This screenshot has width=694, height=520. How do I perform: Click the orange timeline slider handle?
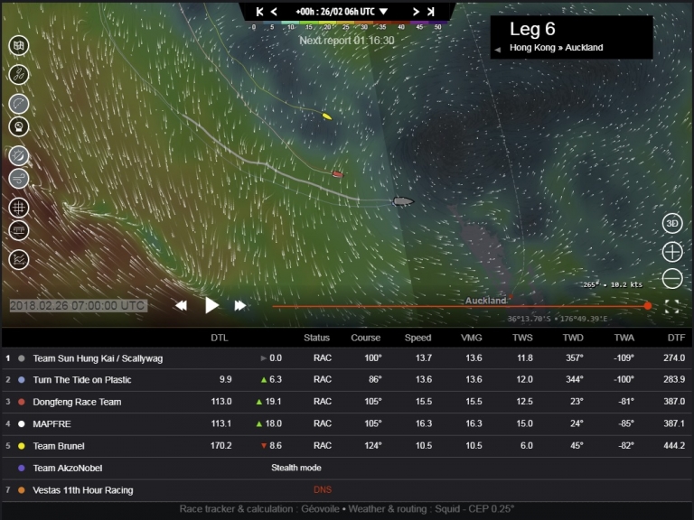click(x=648, y=306)
